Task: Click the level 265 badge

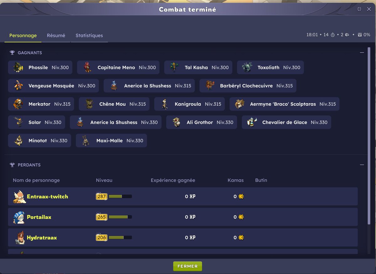Action: coord(102,217)
